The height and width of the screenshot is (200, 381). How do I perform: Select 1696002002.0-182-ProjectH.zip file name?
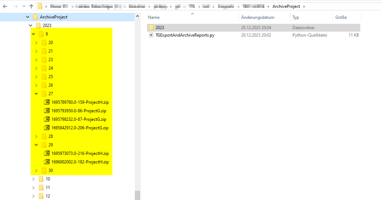click(x=80, y=162)
